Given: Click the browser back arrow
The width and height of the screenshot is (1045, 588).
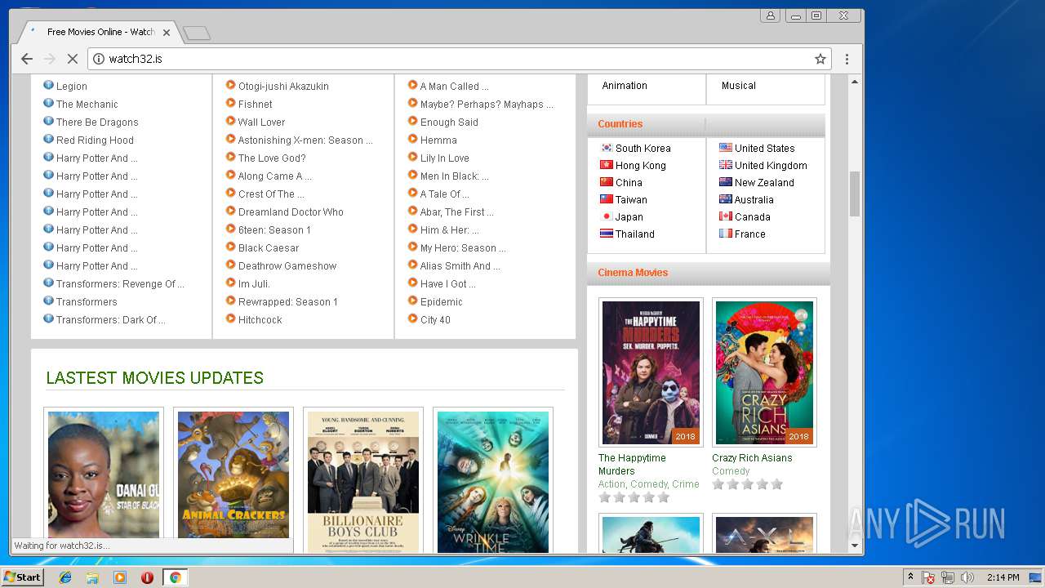Looking at the screenshot, I should tap(27, 59).
